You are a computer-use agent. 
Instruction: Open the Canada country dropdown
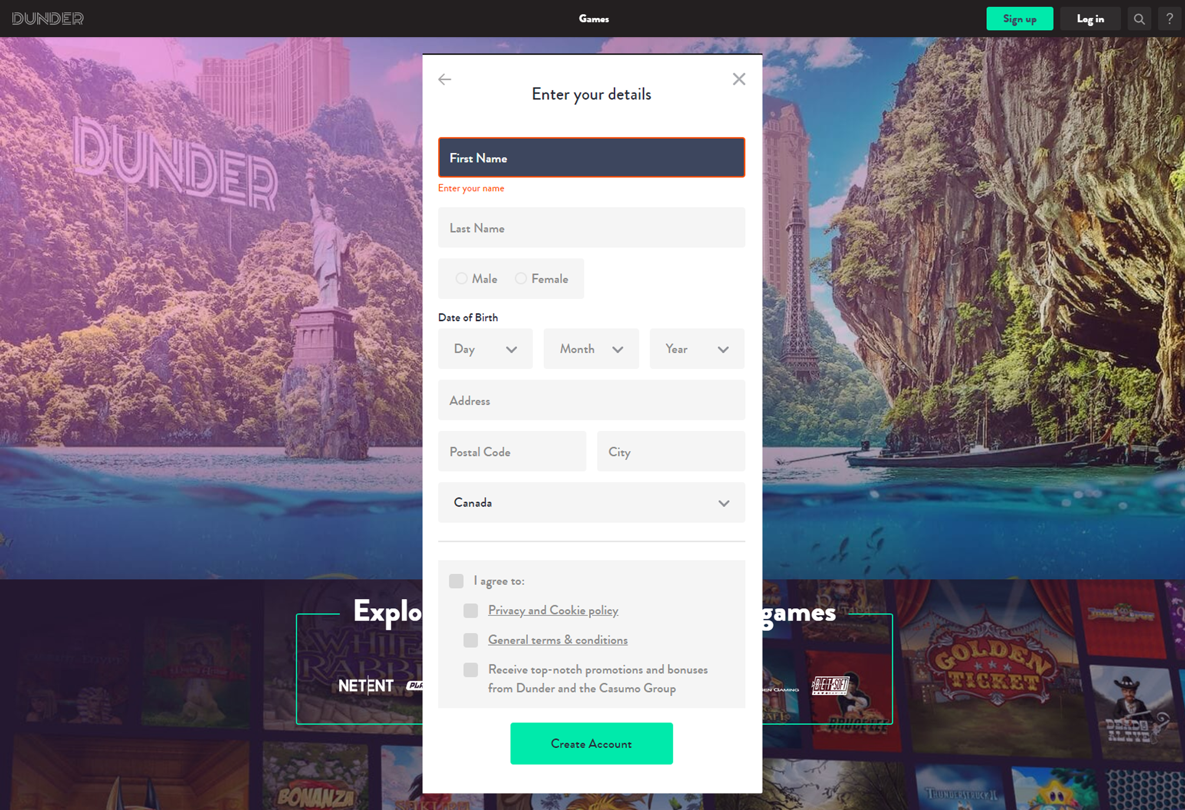(591, 502)
